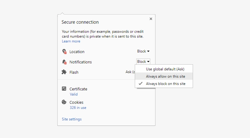
Task: Click the Location pin icon
Action: point(64,52)
